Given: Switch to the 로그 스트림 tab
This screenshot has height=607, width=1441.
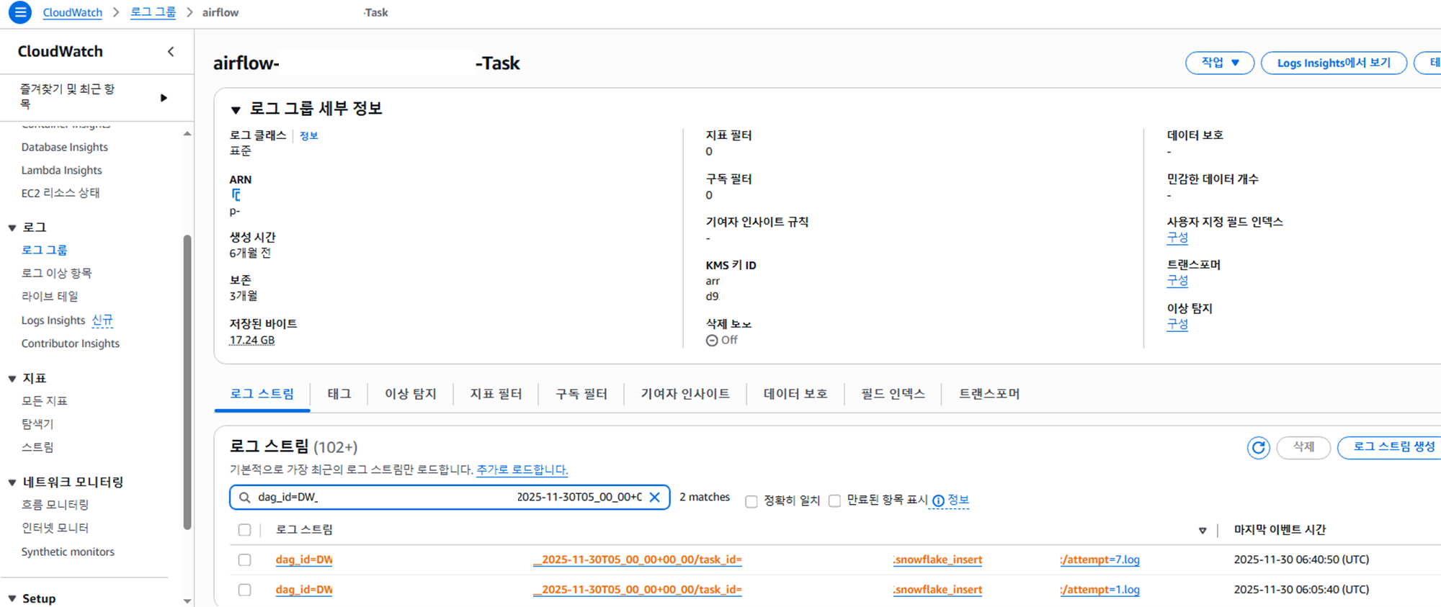Looking at the screenshot, I should pos(262,394).
